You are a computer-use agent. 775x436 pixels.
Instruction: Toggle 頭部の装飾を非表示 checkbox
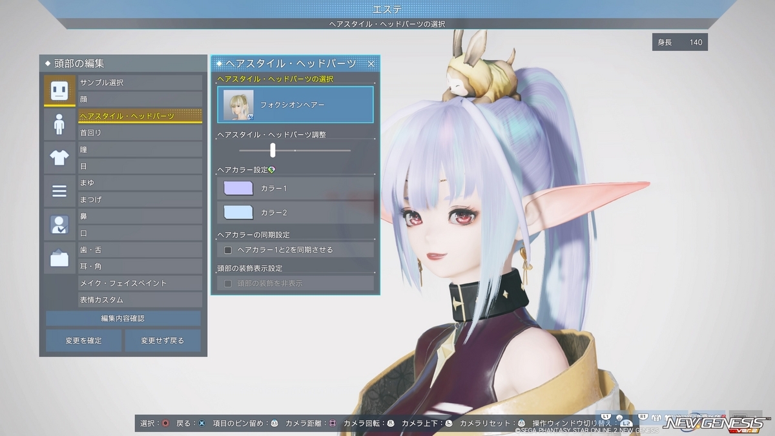[228, 284]
